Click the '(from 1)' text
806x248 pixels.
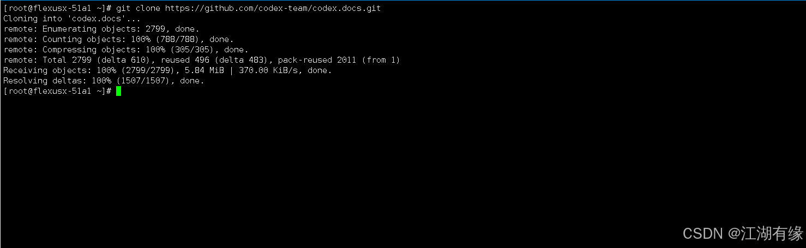(x=381, y=60)
